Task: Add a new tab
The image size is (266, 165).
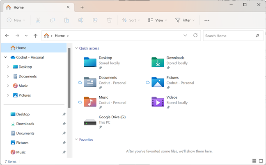Action: [x=82, y=7]
